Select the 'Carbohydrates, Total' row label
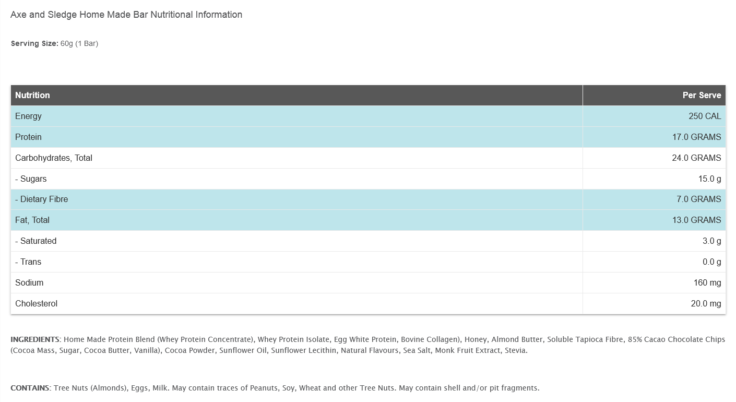This screenshot has height=402, width=736. [54, 158]
